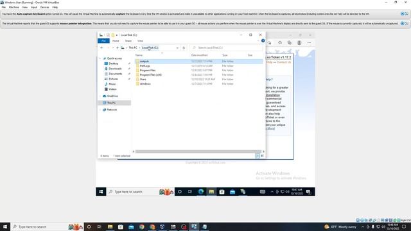Screen dimensions: 411x231
Task: Open address bar history dropdown
Action: [x=177, y=47]
